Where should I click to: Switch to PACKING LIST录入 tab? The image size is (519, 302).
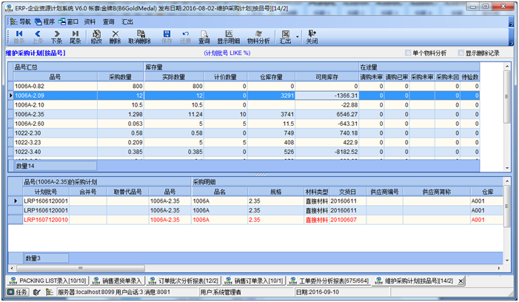tap(48, 281)
